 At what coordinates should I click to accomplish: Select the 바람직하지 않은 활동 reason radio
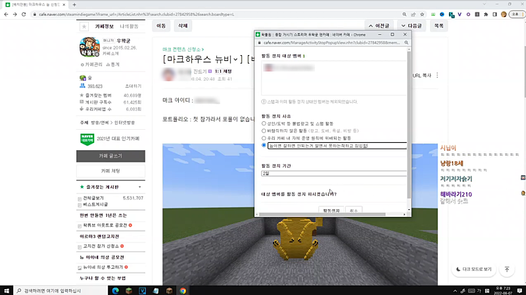[x=264, y=130]
